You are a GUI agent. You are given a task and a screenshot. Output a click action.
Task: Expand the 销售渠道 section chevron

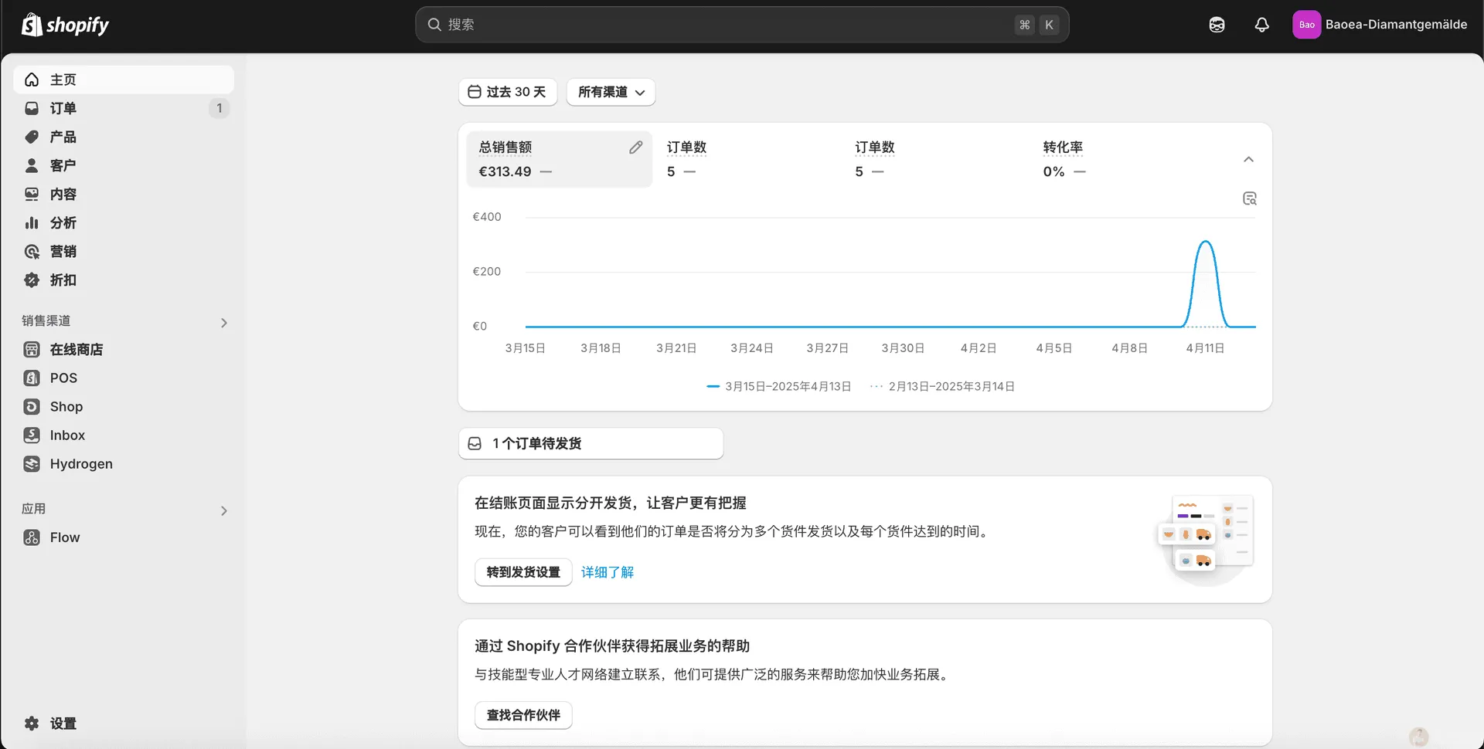pyautogui.click(x=223, y=323)
